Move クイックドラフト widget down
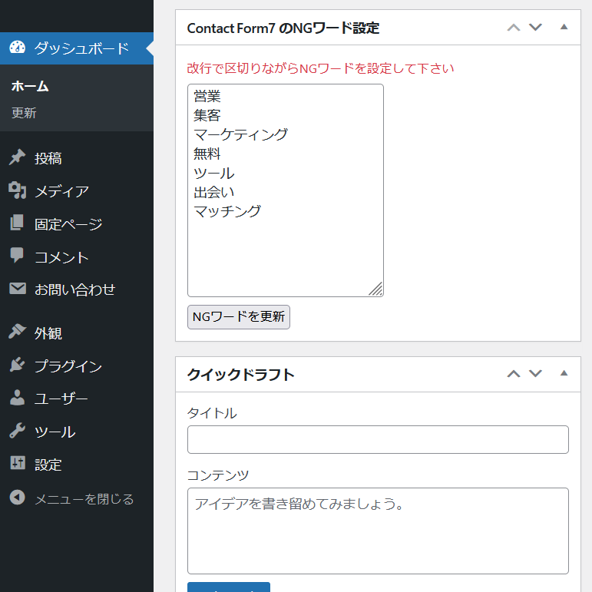 click(535, 373)
